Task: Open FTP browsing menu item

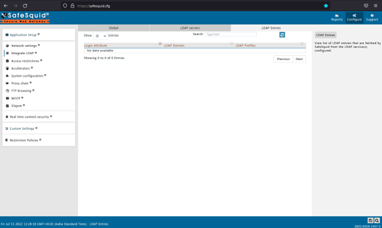Action: (x=21, y=91)
